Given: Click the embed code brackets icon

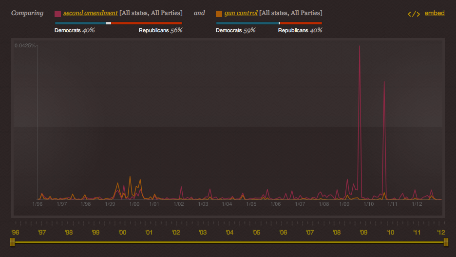Looking at the screenshot, I should pyautogui.click(x=414, y=14).
